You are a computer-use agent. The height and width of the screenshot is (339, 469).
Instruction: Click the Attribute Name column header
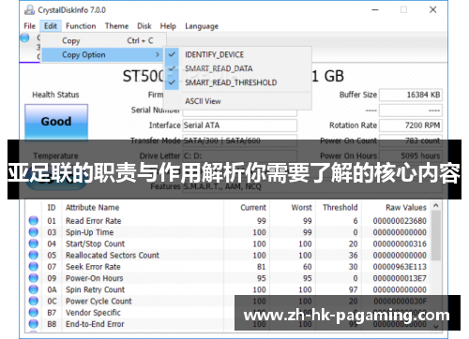click(92, 208)
